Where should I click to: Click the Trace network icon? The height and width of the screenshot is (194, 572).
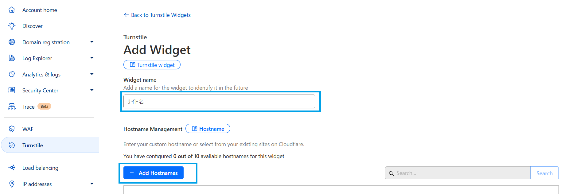(12, 107)
